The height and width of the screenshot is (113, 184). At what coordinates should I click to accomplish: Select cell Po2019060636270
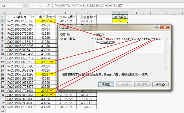pyautogui.click(x=20, y=62)
